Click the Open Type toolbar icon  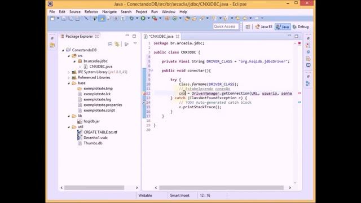[187, 19]
